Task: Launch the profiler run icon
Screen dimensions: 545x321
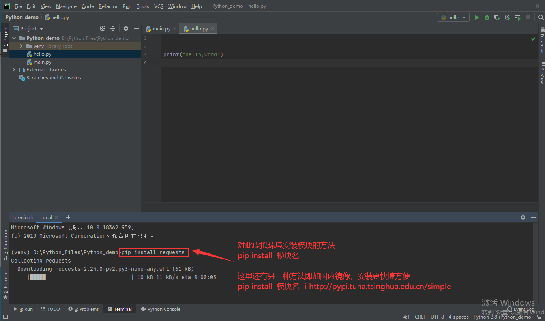Action: pos(508,17)
